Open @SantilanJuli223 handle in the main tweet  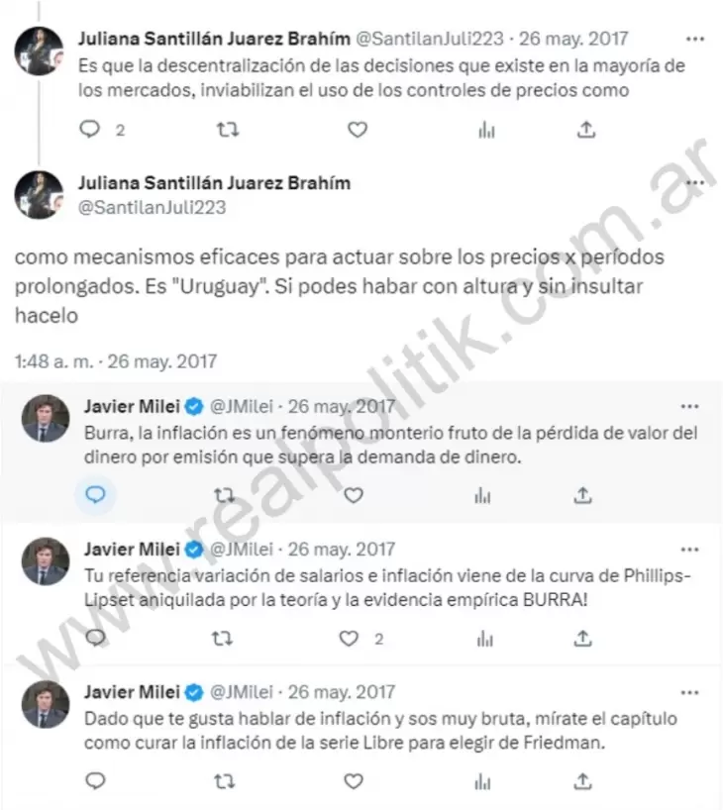(152, 207)
